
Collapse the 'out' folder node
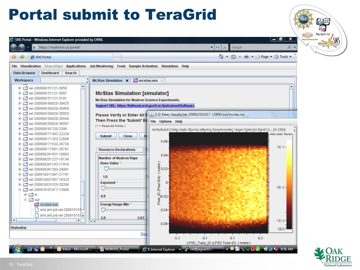25,200
